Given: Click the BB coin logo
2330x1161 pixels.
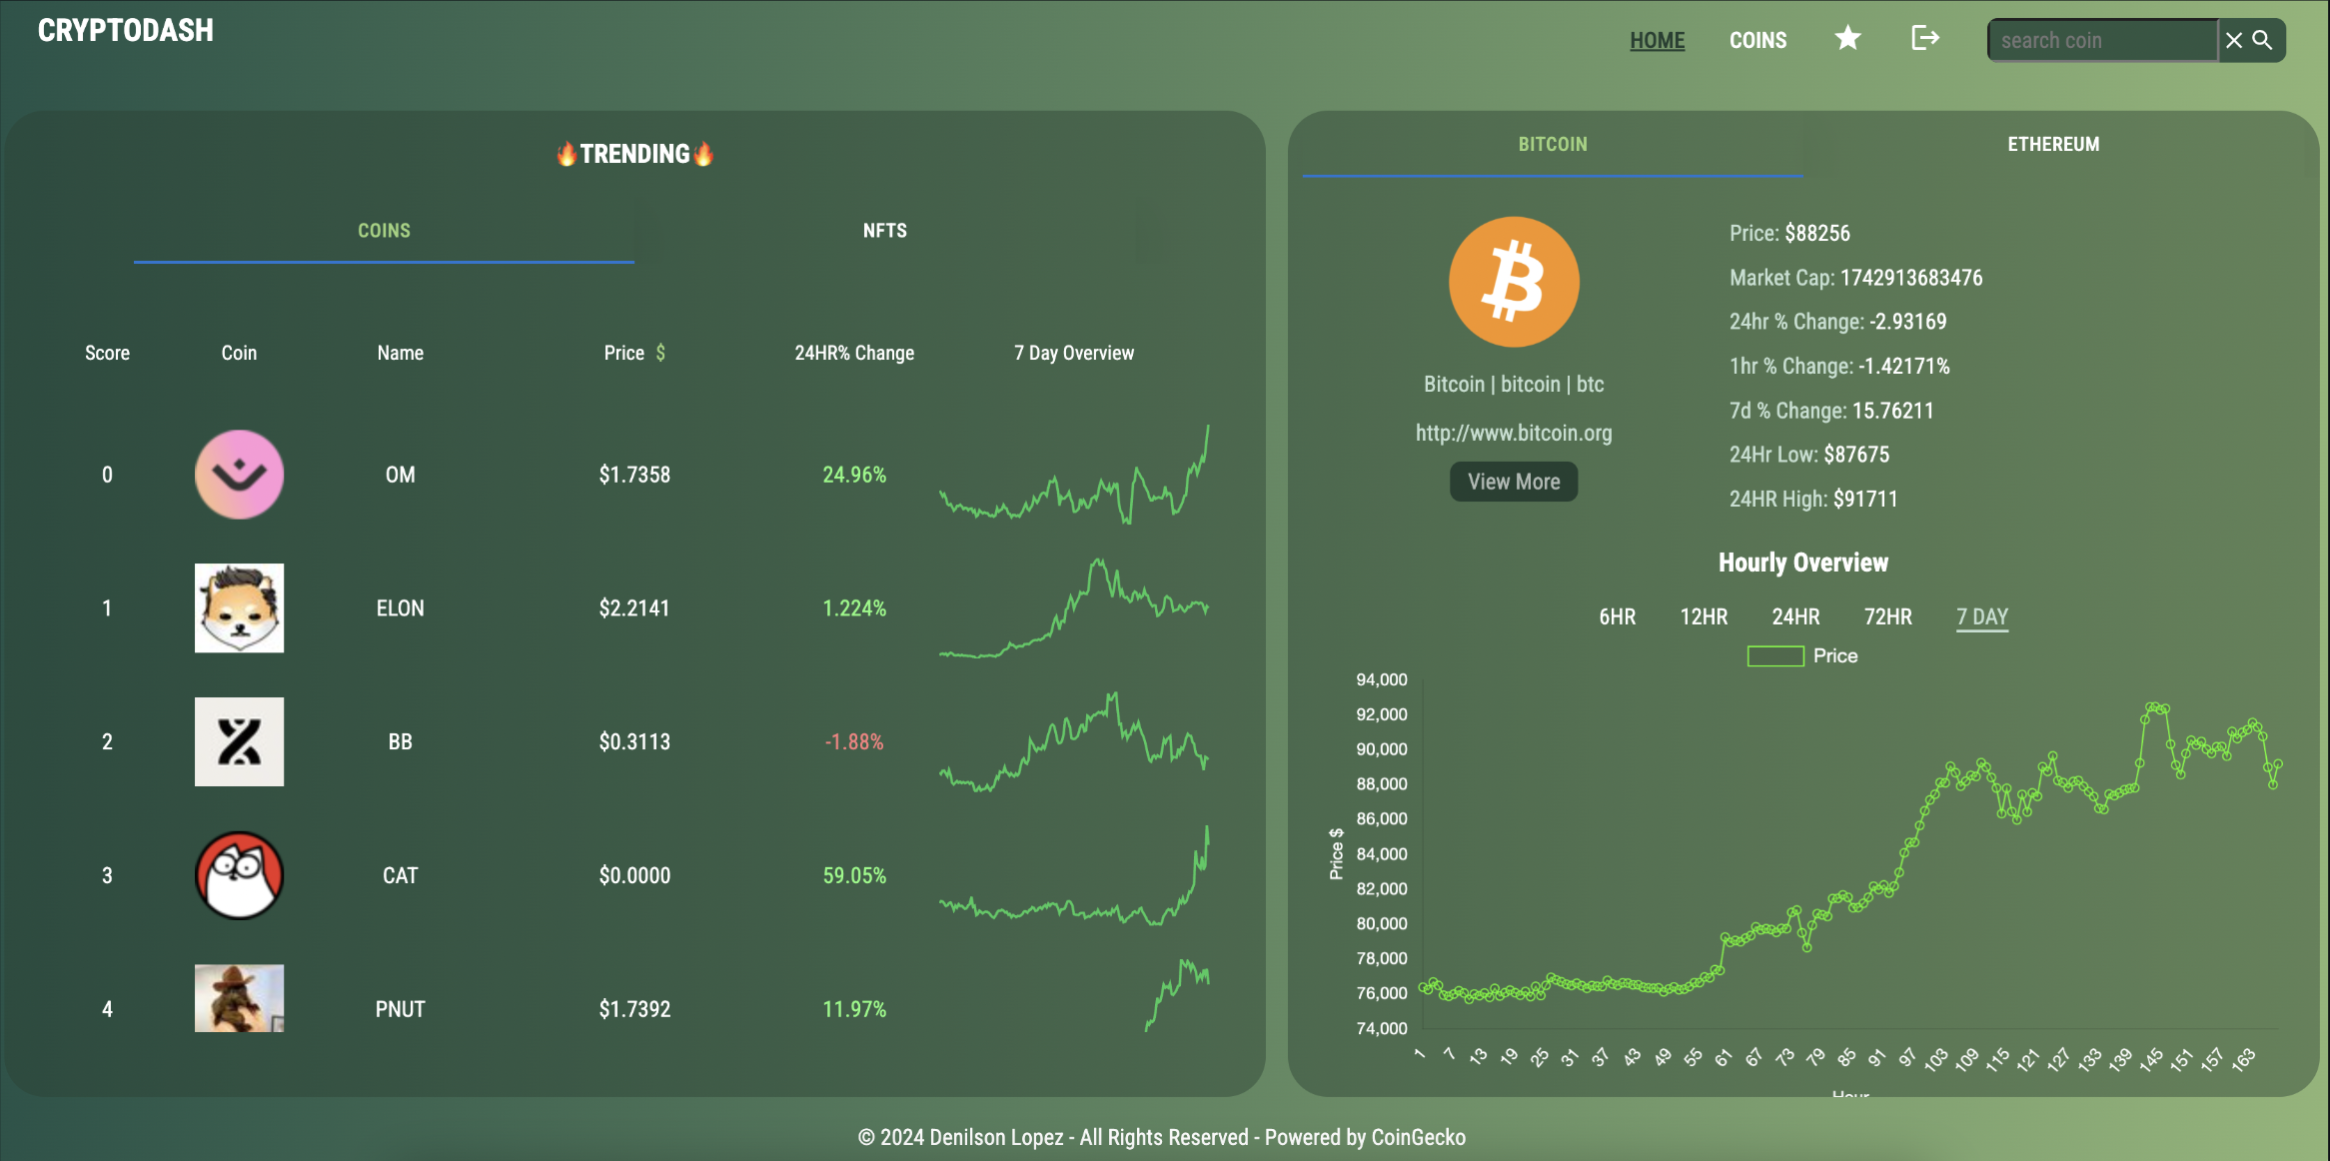Looking at the screenshot, I should [239, 741].
